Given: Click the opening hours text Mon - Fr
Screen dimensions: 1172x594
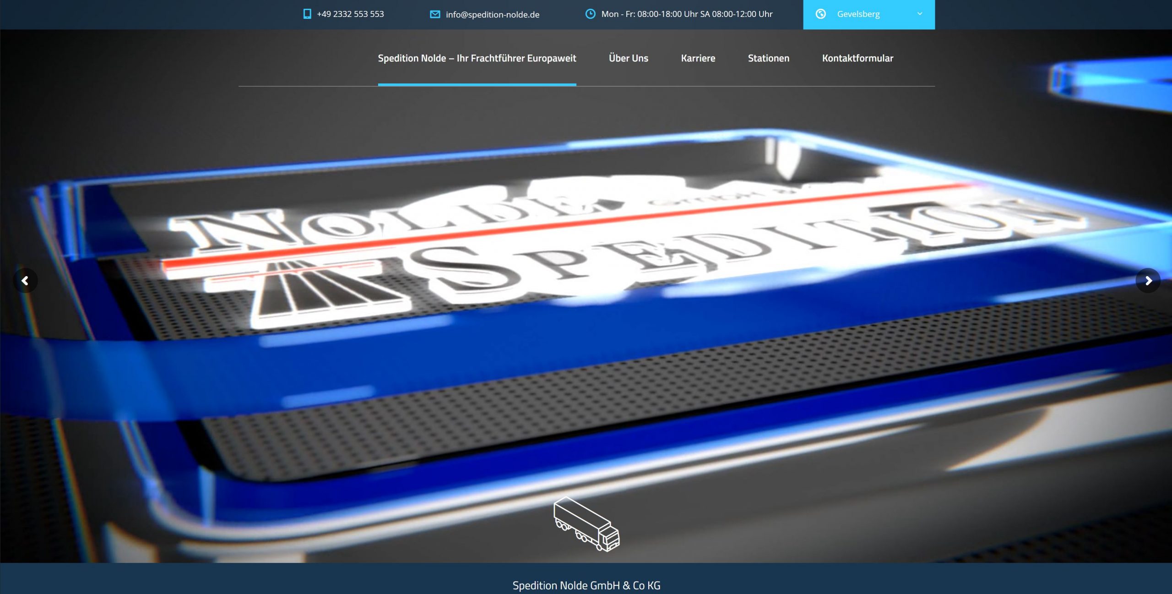Looking at the screenshot, I should pos(687,14).
